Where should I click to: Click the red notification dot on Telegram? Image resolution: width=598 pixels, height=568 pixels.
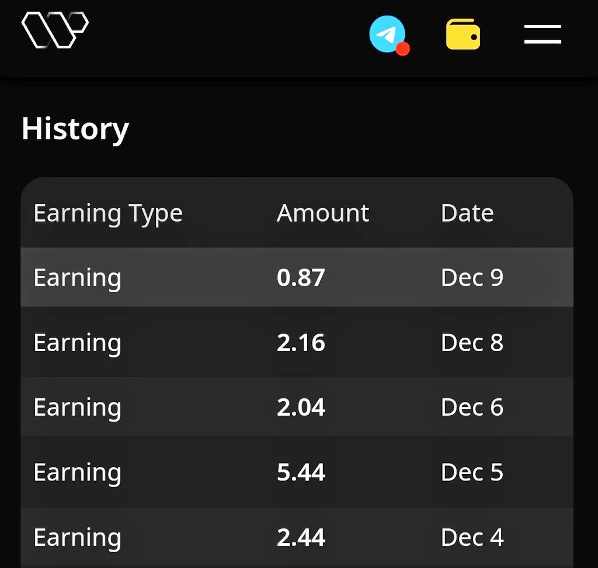[403, 49]
